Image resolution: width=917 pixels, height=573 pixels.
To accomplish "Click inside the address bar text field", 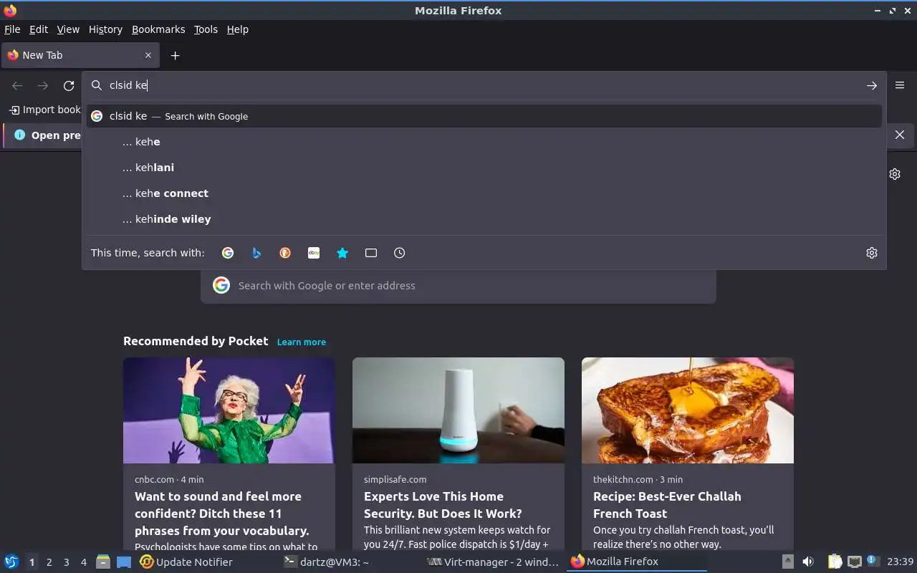I will tap(484, 85).
